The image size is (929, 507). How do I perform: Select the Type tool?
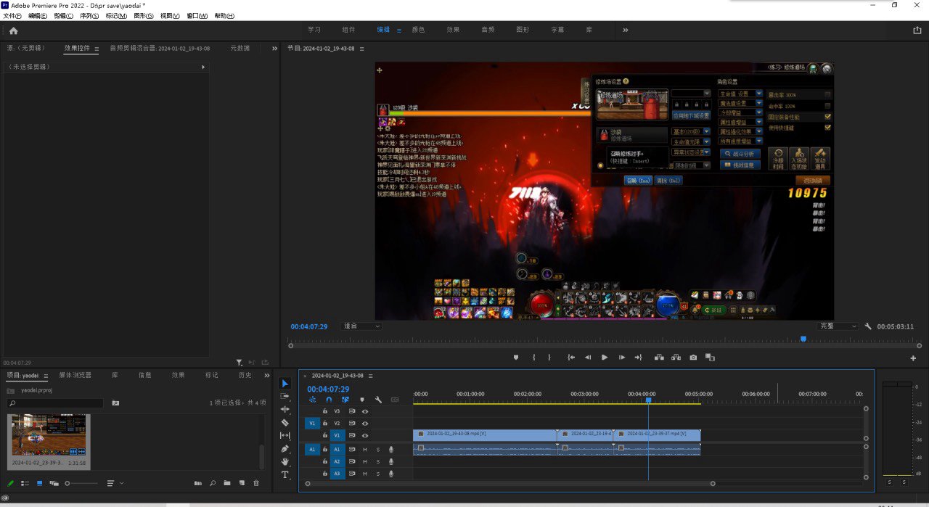(x=285, y=474)
